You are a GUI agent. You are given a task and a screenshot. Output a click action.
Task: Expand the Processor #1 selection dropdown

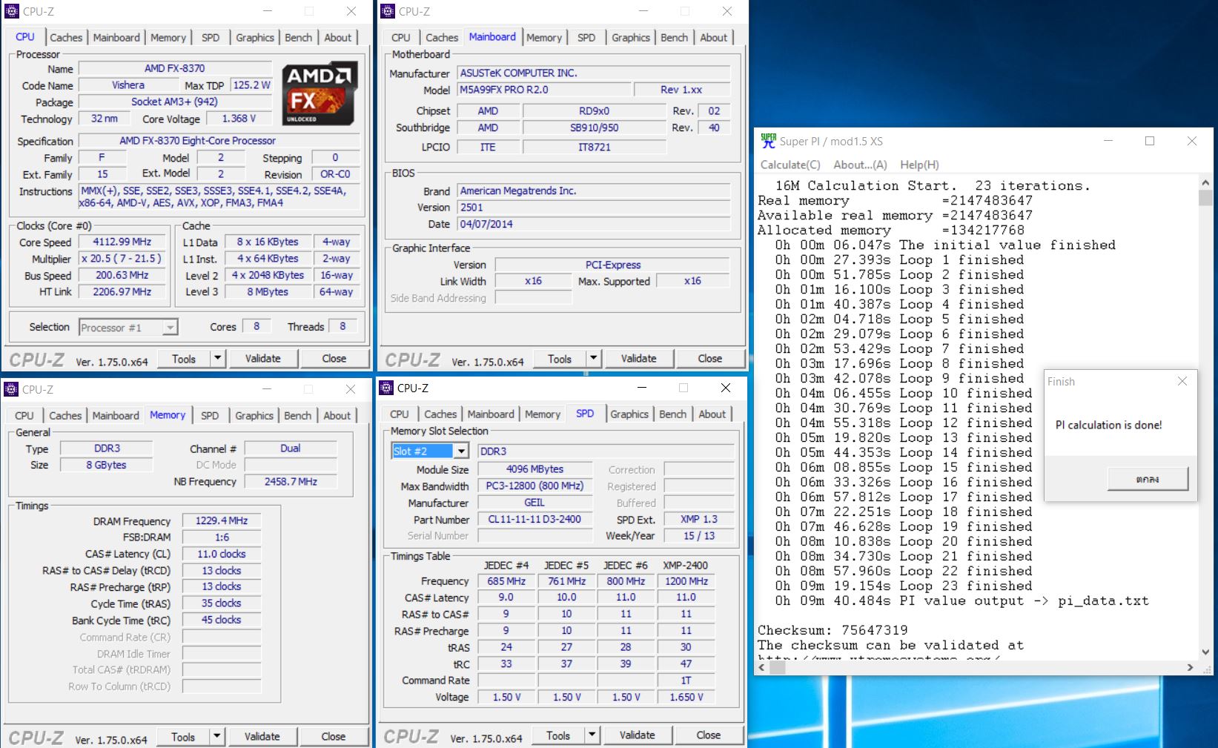tap(171, 328)
